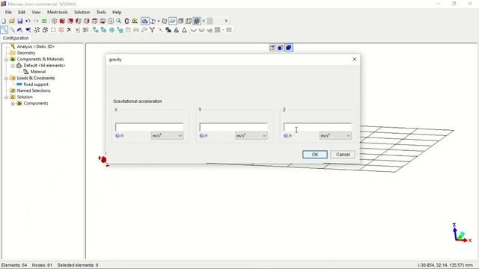479x269 pixels.
Task: Click the Z gravitational acceleration input field
Action: coord(317,127)
